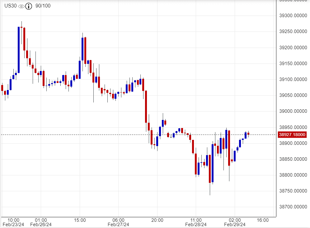Image resolution: width=310 pixels, height=228 pixels.
Task: Toggle the US30 visibility eye icon
Action: coord(21,6)
